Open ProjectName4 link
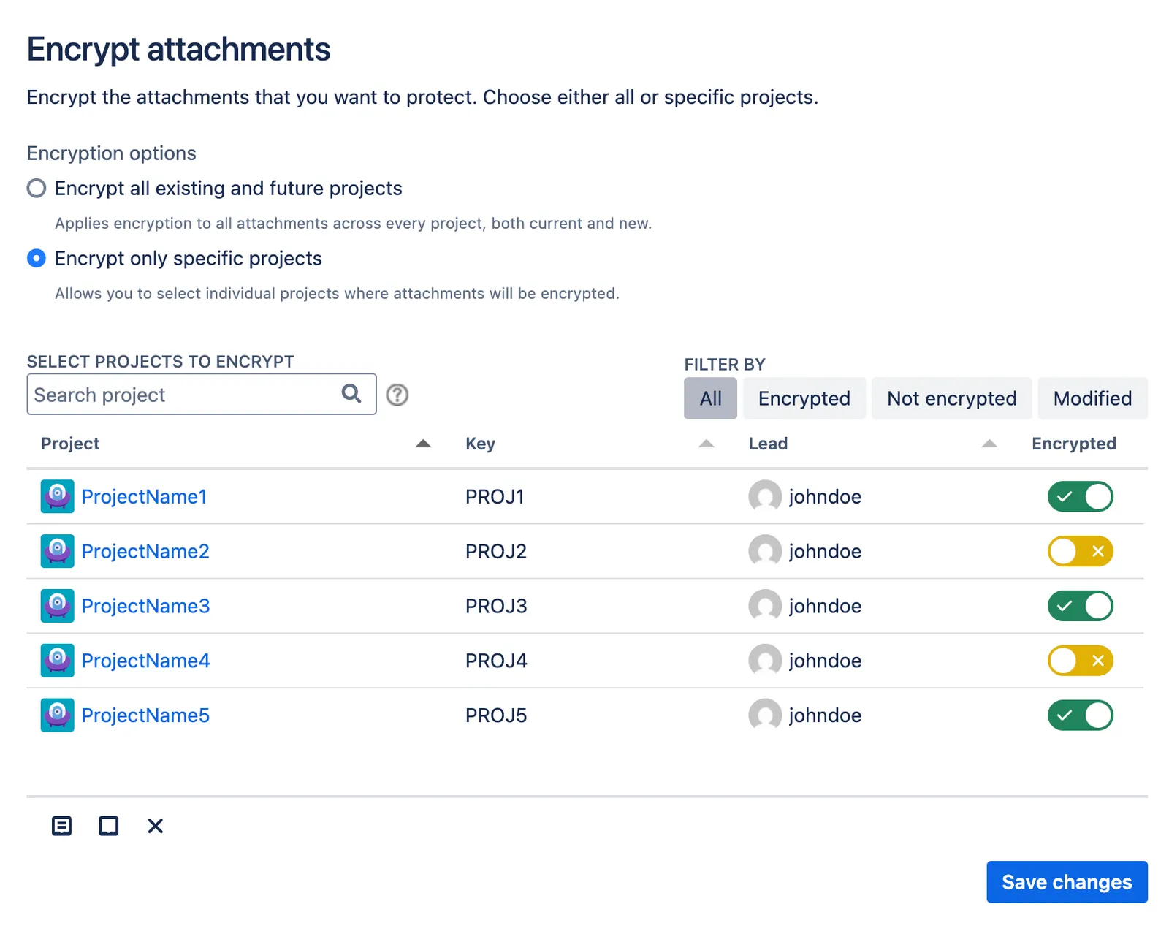1169x934 pixels. coord(145,661)
